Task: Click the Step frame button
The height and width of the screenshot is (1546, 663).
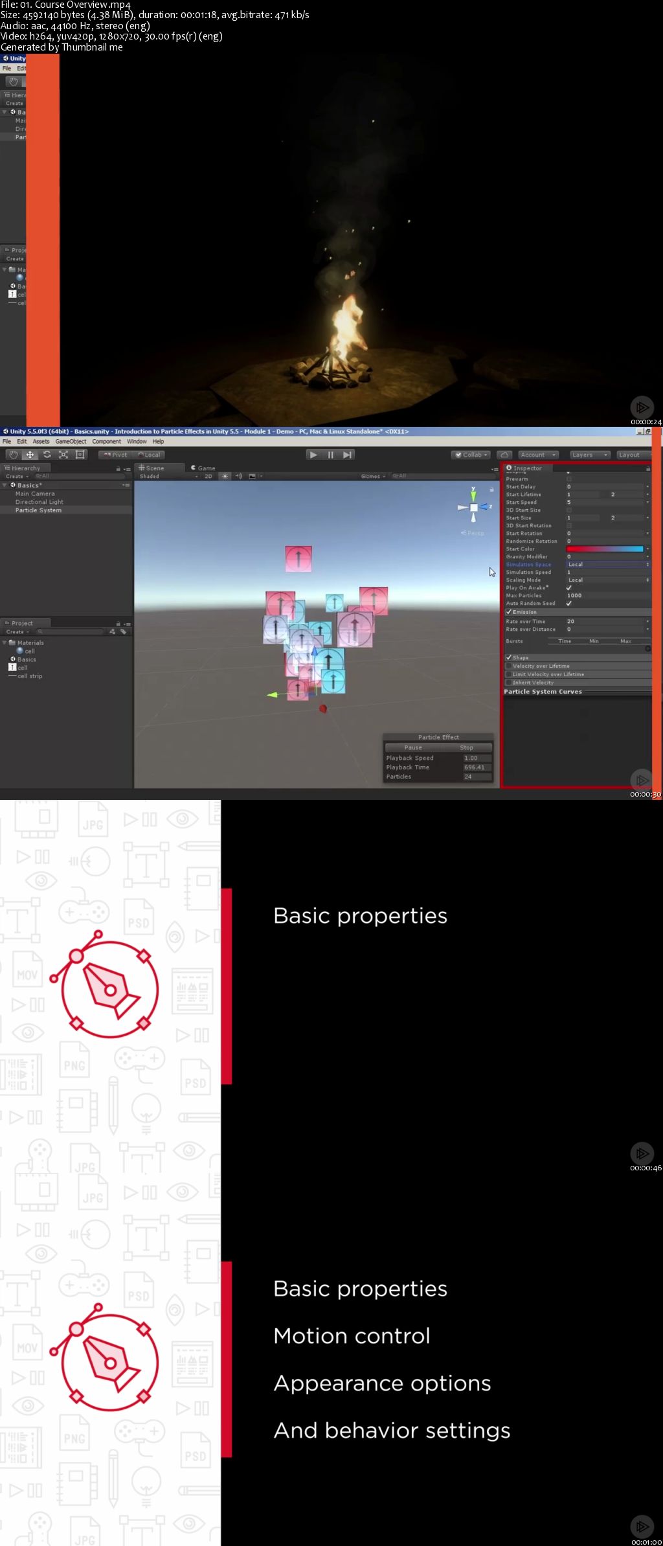Action: (348, 455)
